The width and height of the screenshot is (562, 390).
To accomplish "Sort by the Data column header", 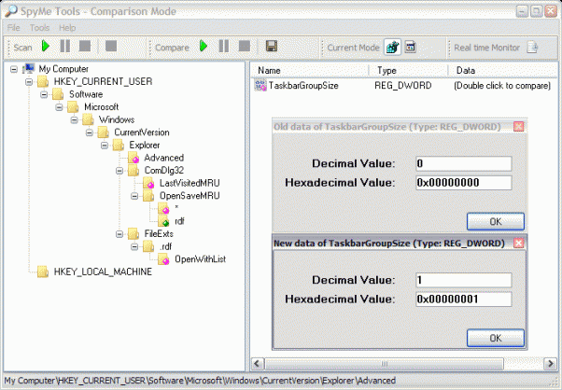I will point(503,71).
